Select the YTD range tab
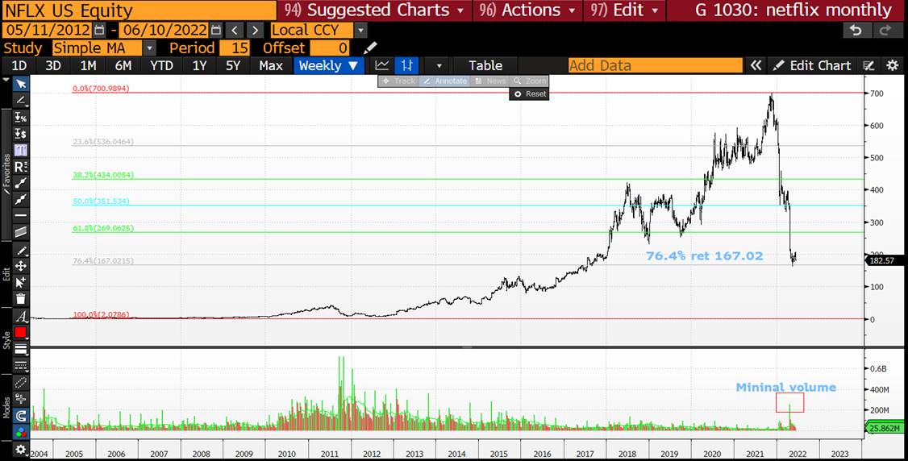This screenshot has width=908, height=461. (x=161, y=66)
